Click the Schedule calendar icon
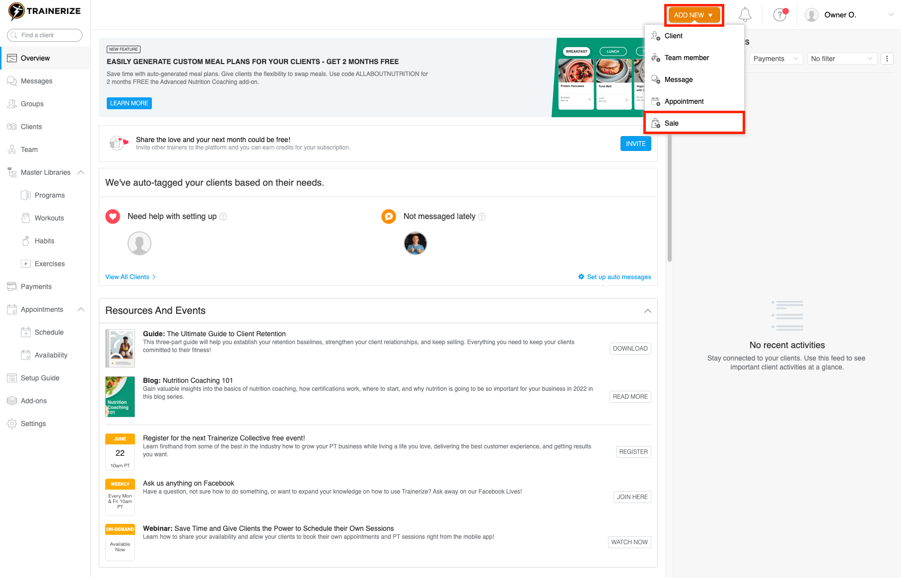Screen dimensions: 901x578 tap(26, 332)
